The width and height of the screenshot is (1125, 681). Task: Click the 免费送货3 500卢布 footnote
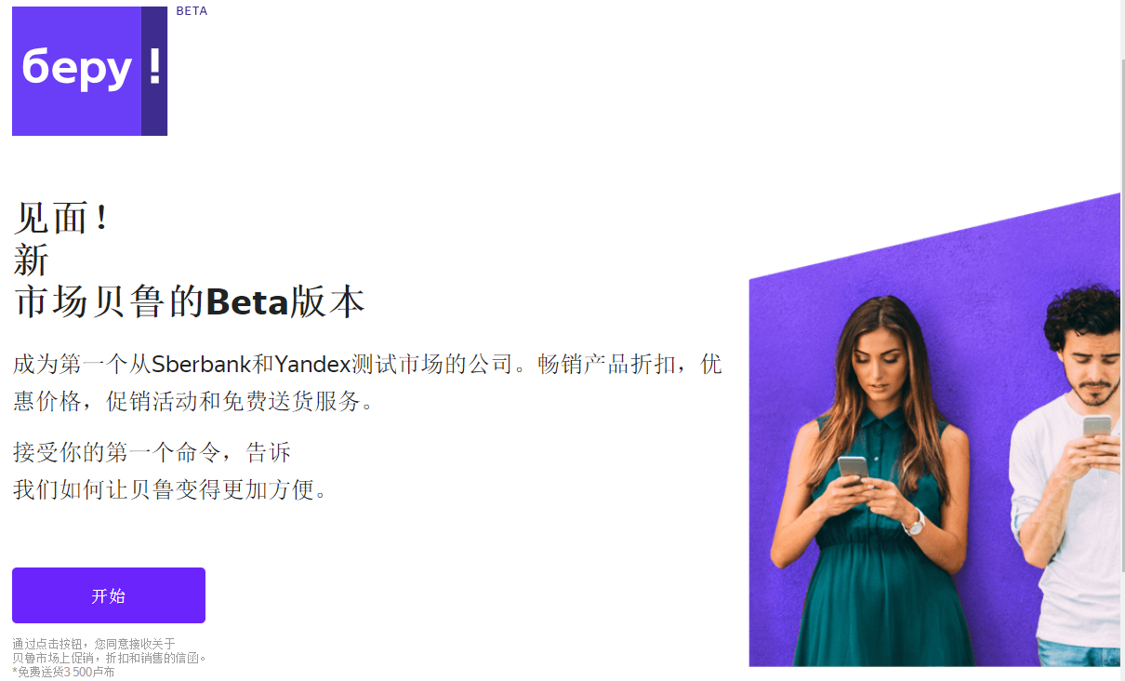point(63,672)
